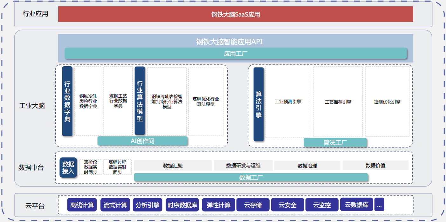Click the 炼钢优化行业算法模型 box
This screenshot has height=222, width=446.
pyautogui.click(x=206, y=101)
